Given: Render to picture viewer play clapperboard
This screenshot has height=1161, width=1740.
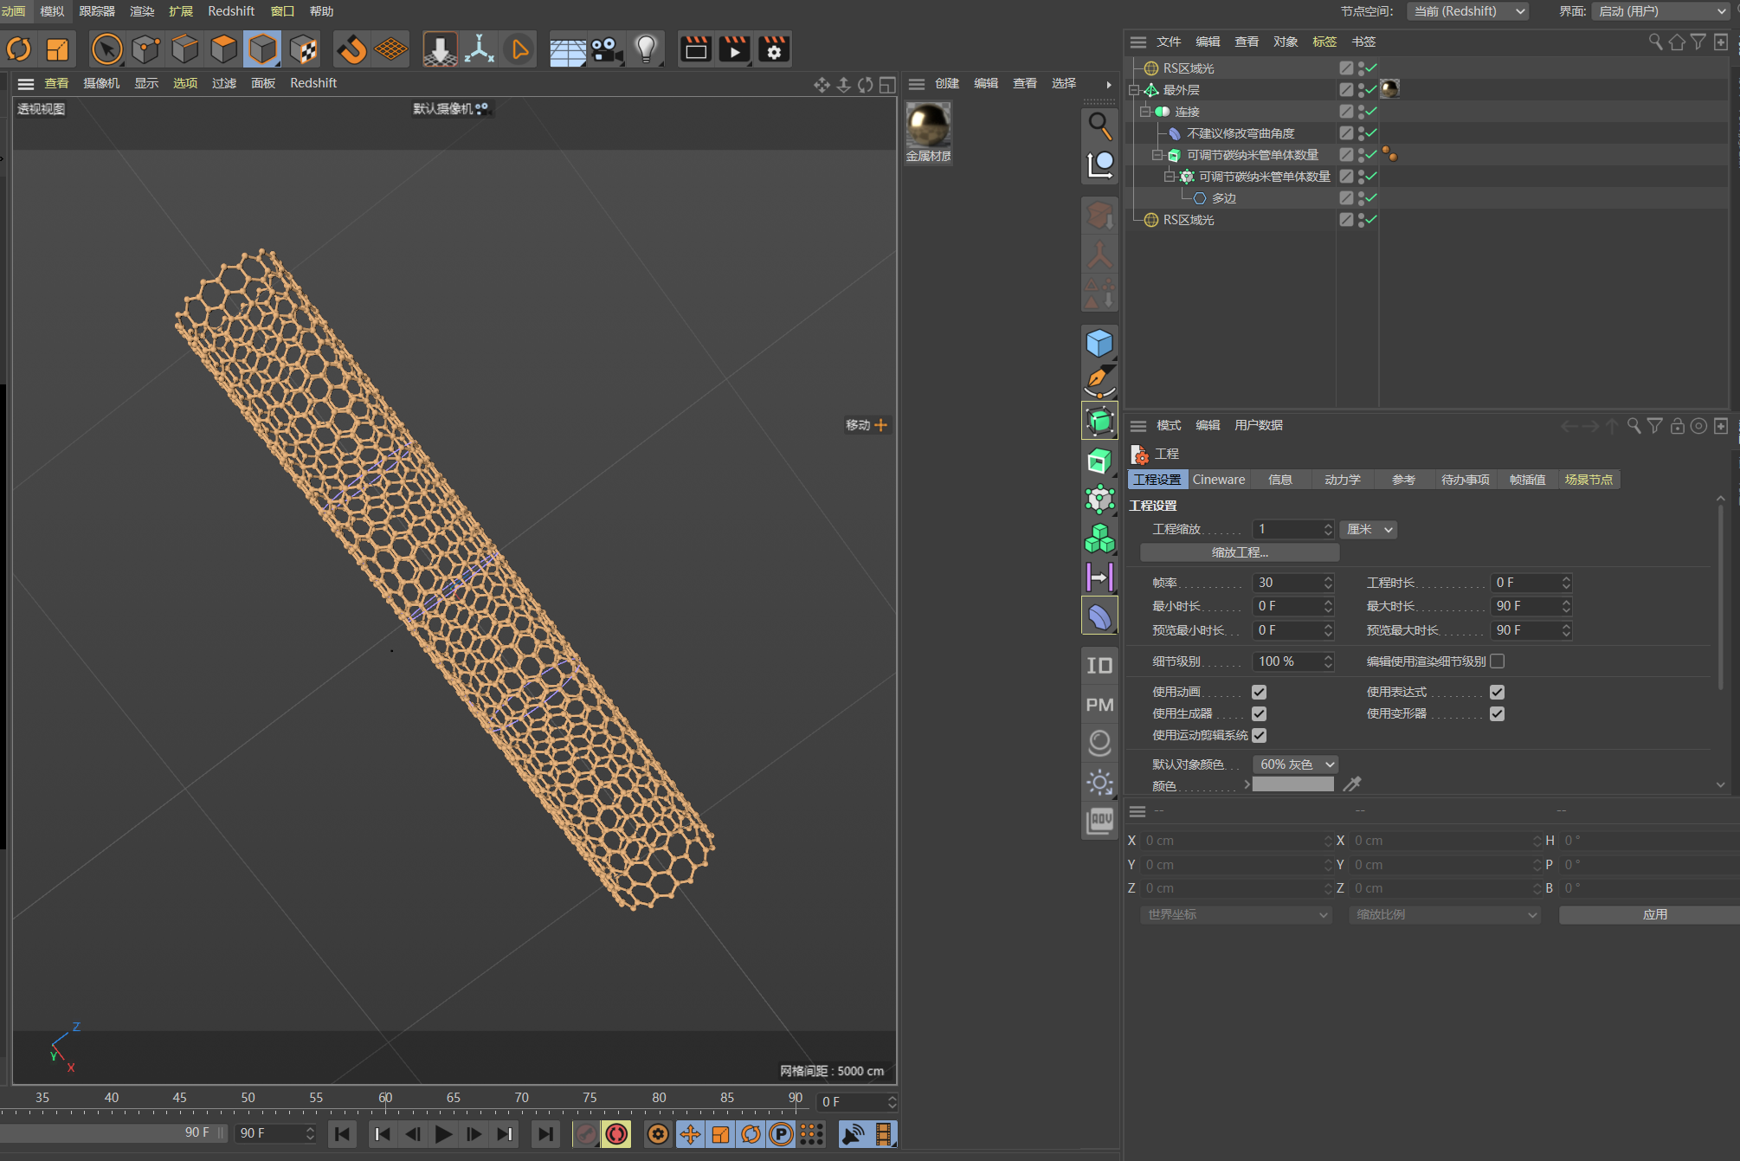Looking at the screenshot, I should coord(735,49).
